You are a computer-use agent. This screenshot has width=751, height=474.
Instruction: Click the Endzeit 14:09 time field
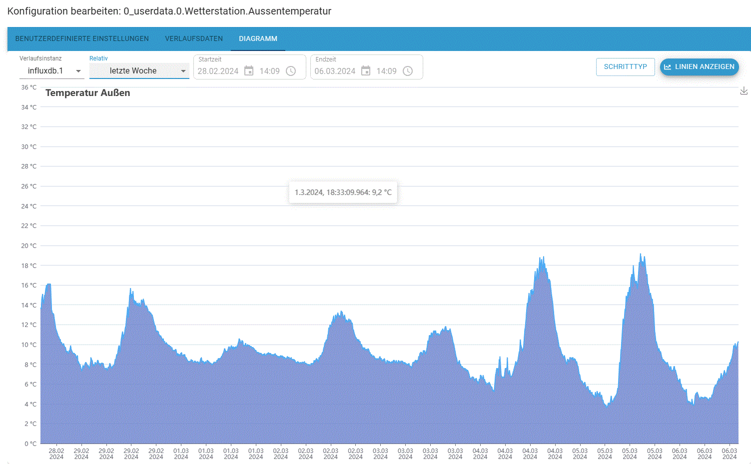click(386, 71)
